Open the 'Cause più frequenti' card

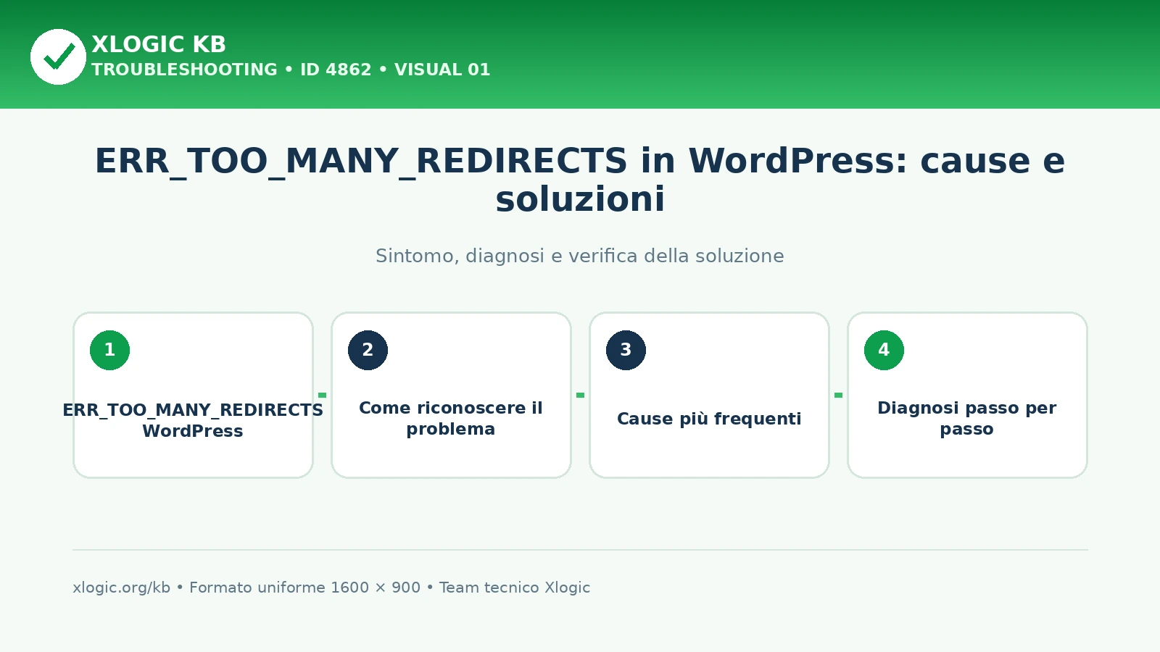(x=709, y=395)
